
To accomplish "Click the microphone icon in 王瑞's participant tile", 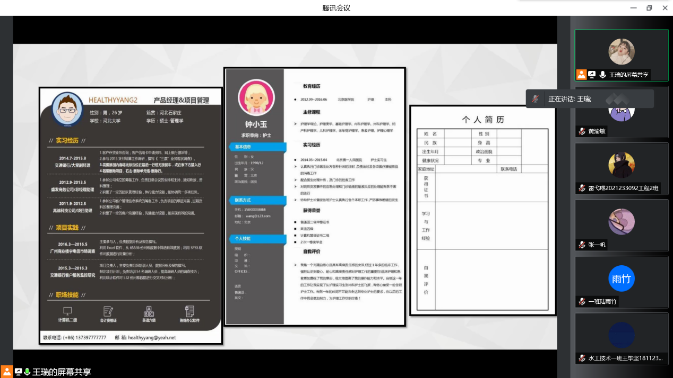I will click(x=602, y=75).
